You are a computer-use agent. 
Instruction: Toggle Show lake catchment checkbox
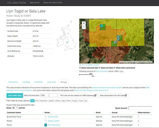click(x=115, y=68)
